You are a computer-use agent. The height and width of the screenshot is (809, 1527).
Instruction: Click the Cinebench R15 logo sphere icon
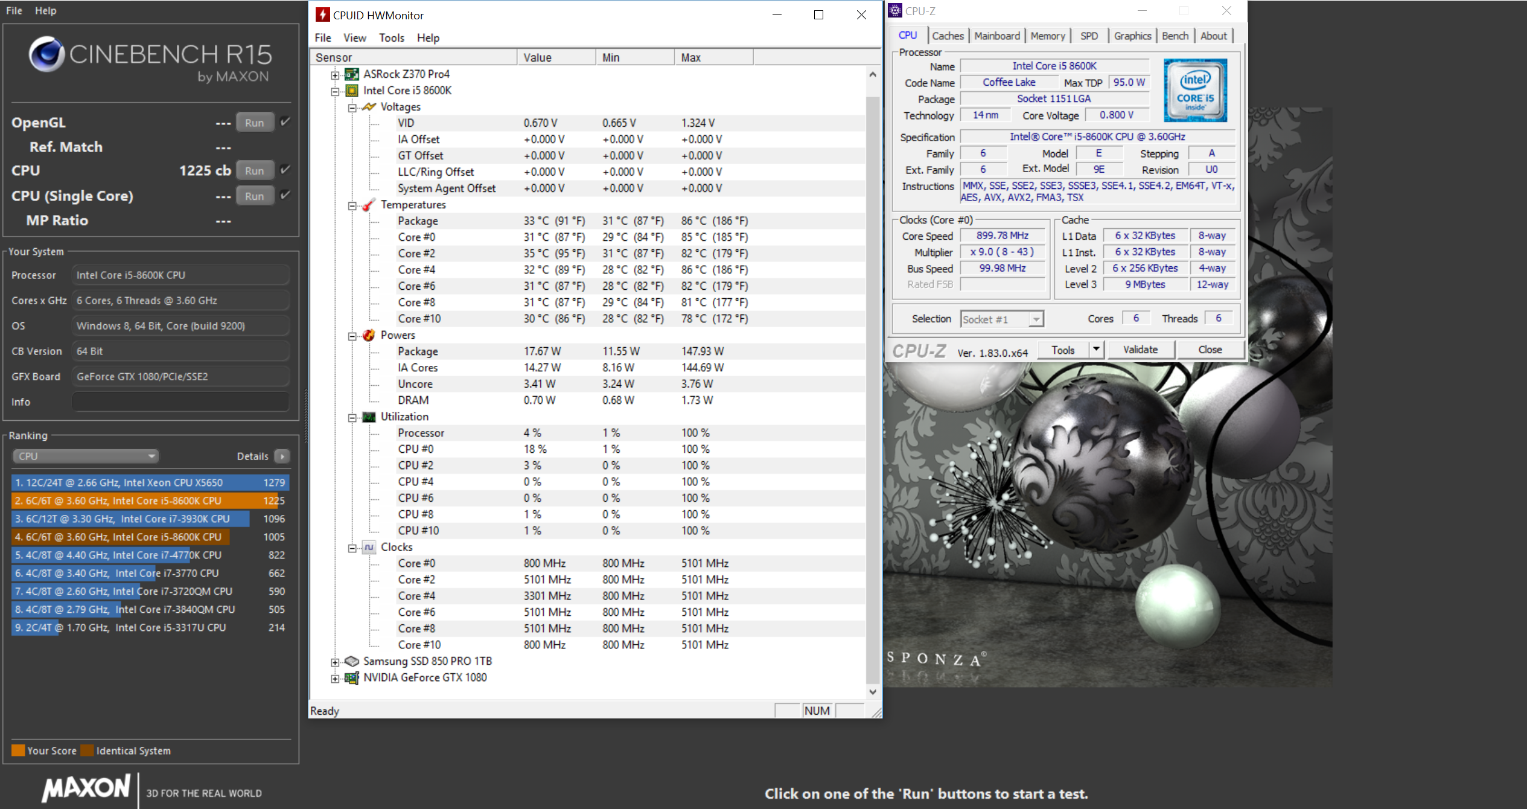46,54
